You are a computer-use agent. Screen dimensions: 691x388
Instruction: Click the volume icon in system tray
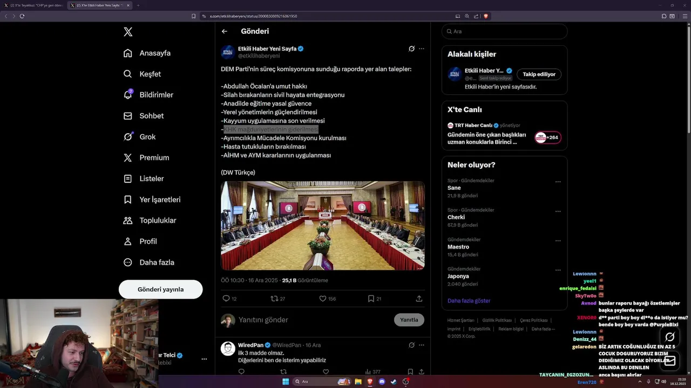click(x=664, y=382)
